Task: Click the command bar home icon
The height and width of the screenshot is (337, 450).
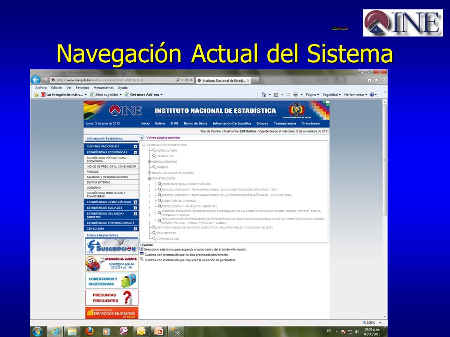Action: (x=264, y=95)
